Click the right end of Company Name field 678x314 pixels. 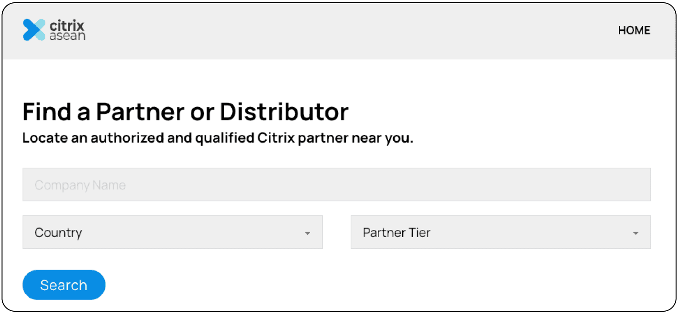(633, 185)
